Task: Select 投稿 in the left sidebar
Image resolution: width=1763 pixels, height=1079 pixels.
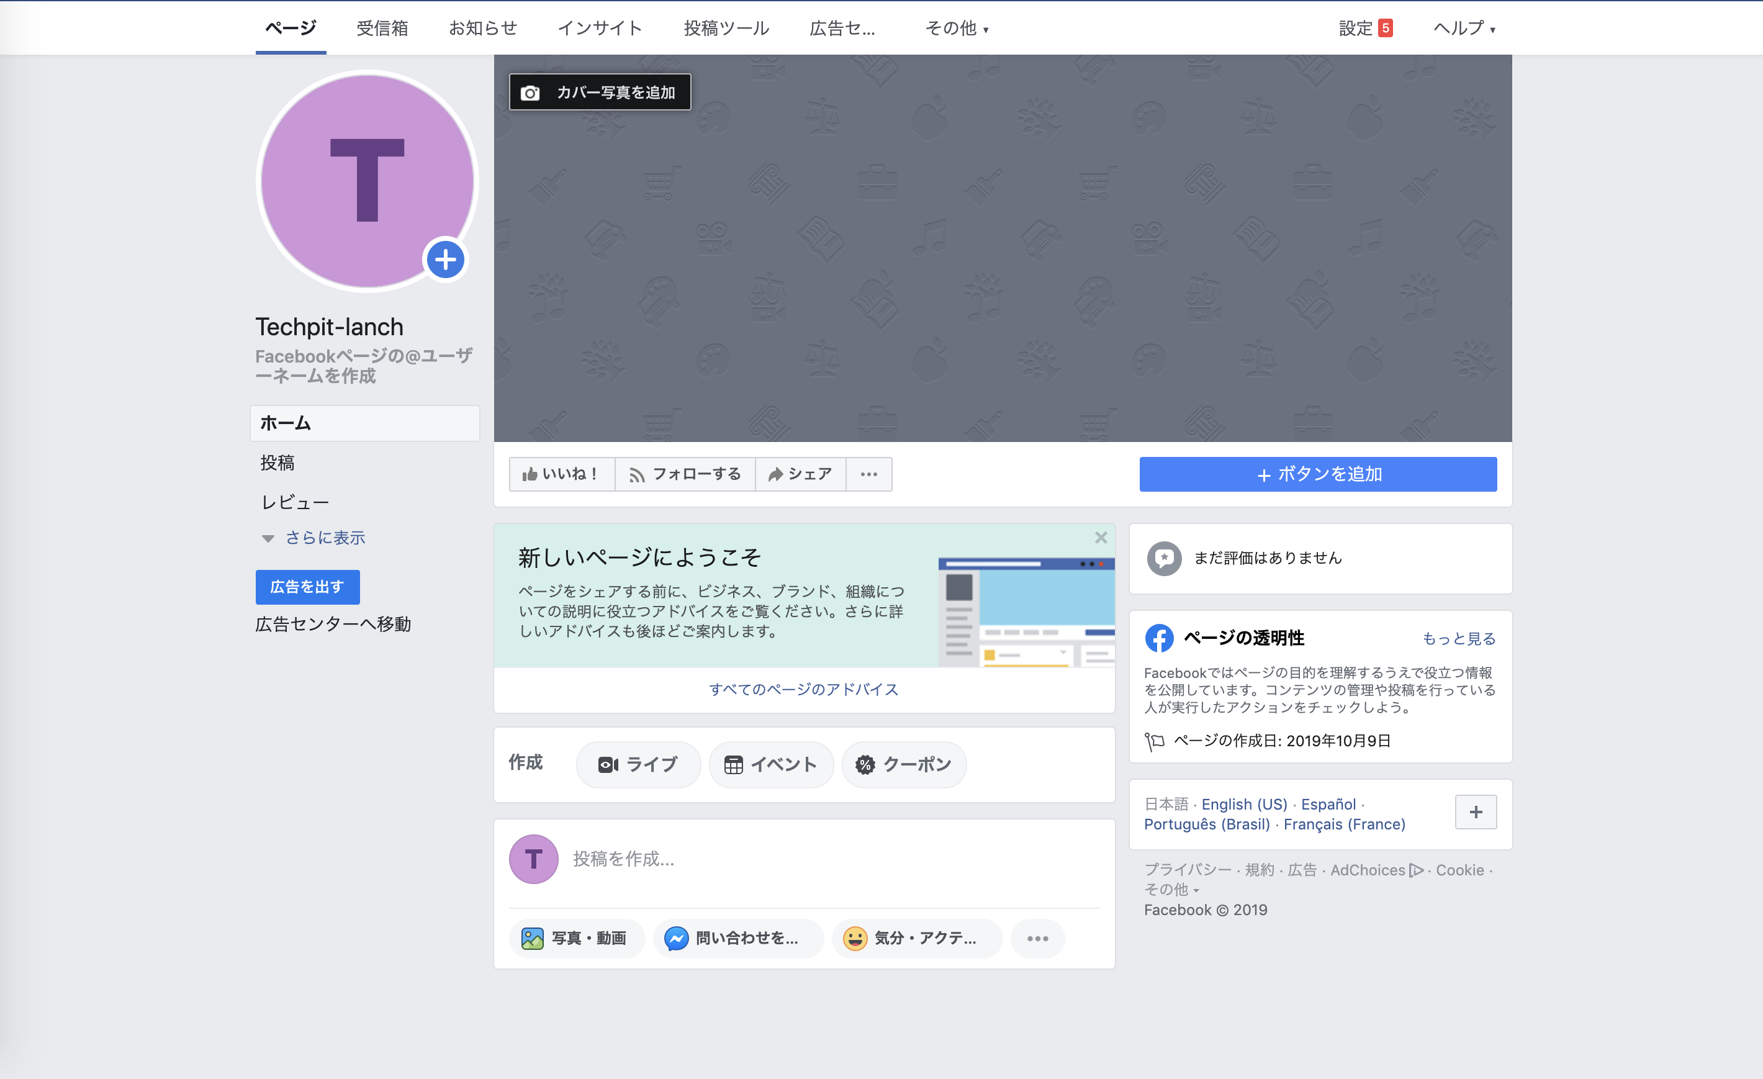Action: tap(277, 463)
